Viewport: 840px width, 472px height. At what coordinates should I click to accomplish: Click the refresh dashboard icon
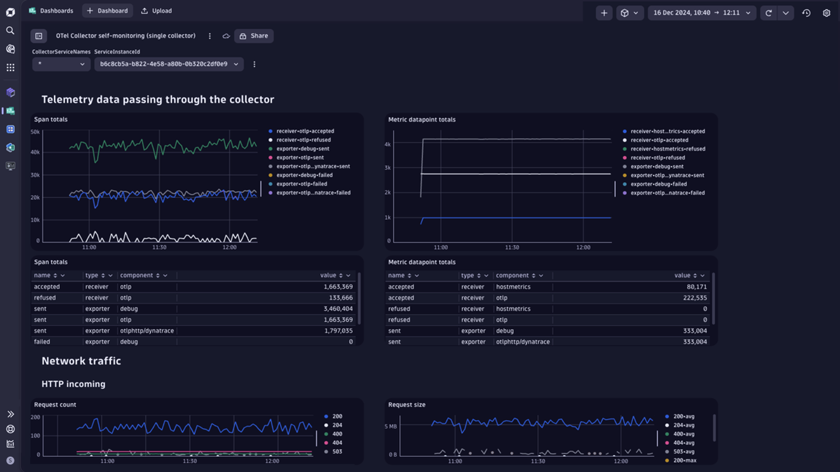pos(769,13)
